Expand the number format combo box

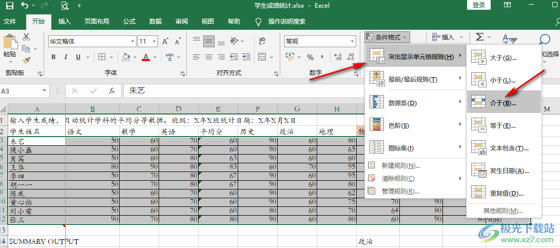353,42
